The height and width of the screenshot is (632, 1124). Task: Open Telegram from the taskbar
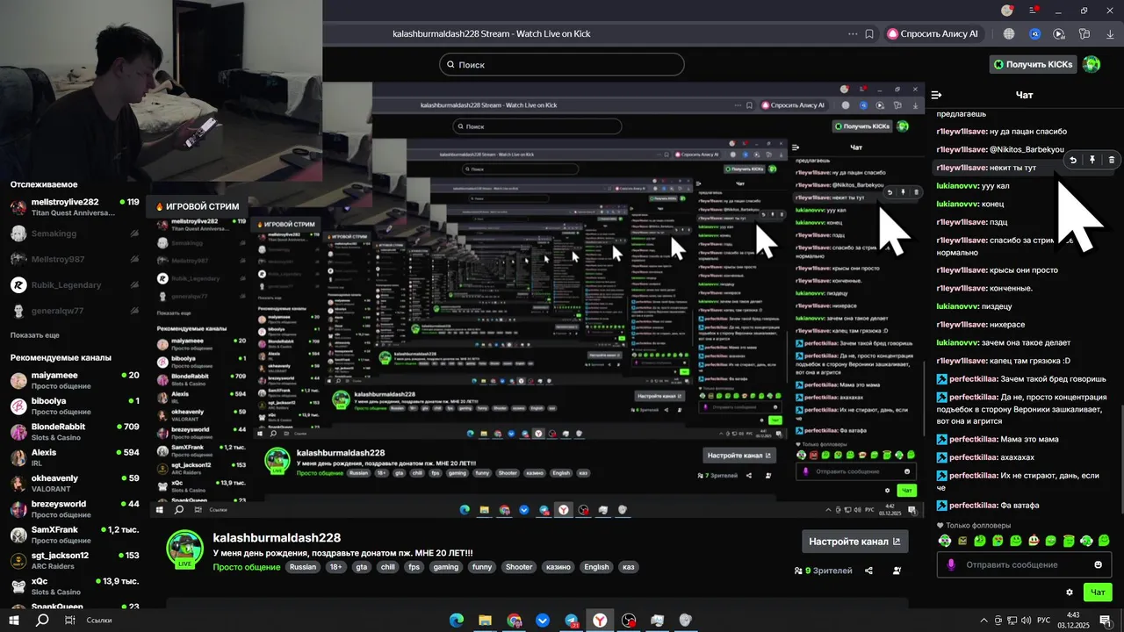[x=571, y=621]
